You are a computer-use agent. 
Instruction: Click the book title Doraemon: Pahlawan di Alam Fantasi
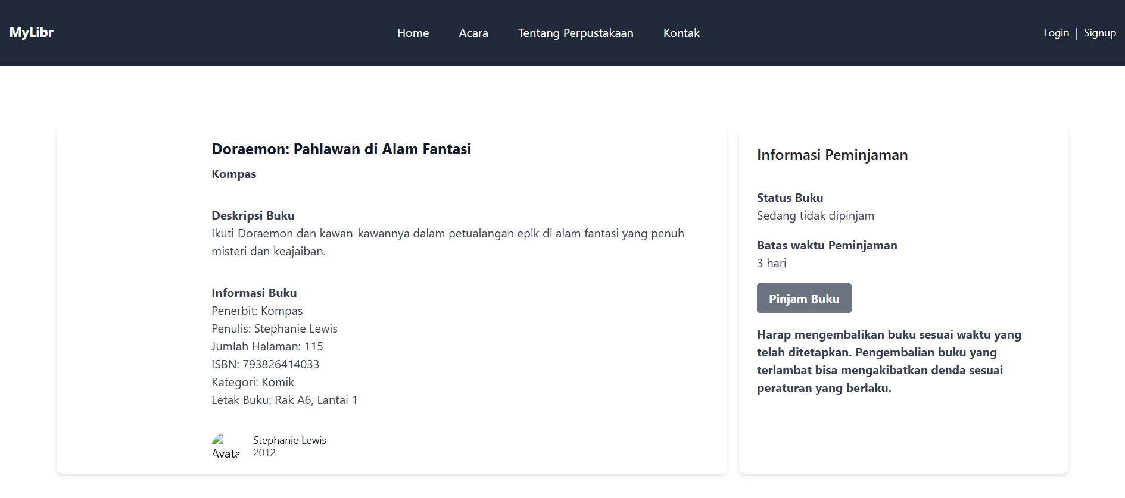[341, 149]
